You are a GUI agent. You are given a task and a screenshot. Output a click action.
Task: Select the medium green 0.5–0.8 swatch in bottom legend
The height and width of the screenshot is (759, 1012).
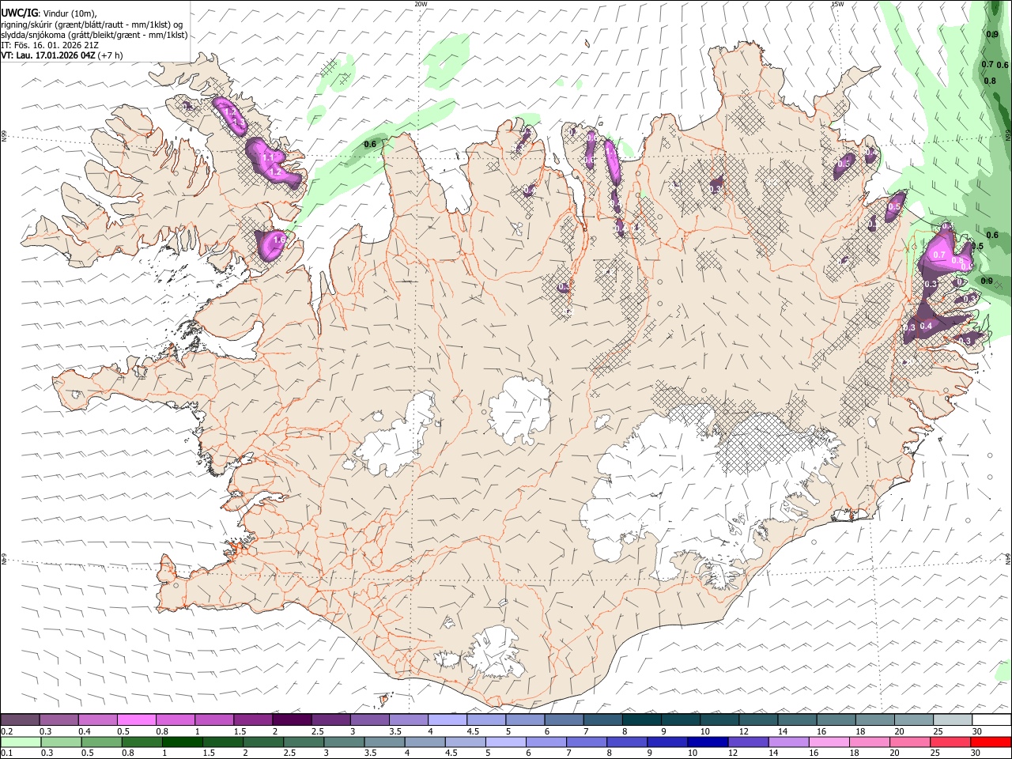coord(101,742)
